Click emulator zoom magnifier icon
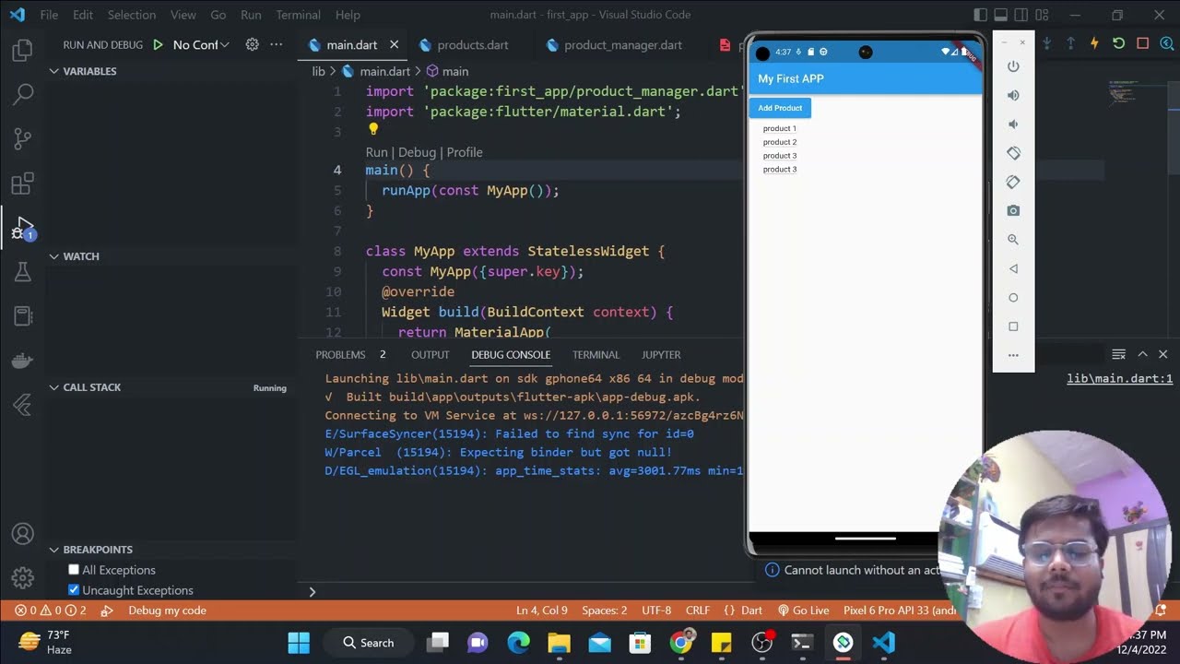The width and height of the screenshot is (1180, 664). 1013,240
